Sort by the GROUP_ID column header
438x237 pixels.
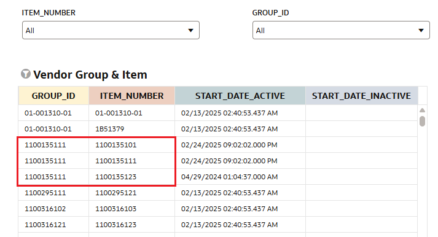(x=53, y=96)
